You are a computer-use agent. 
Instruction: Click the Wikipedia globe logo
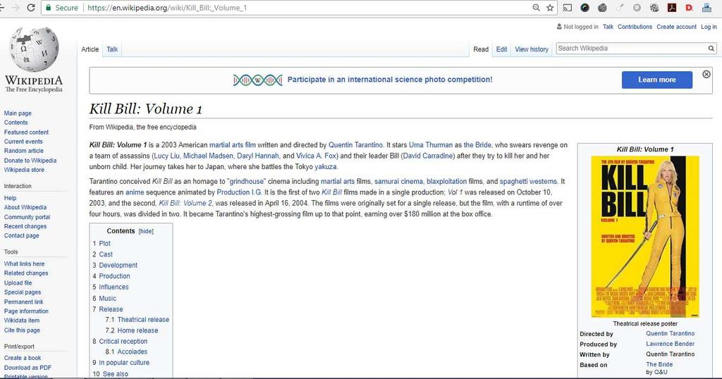click(x=34, y=49)
